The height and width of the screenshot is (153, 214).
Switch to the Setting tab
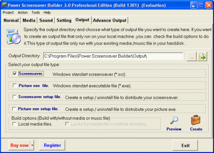coord(64,21)
